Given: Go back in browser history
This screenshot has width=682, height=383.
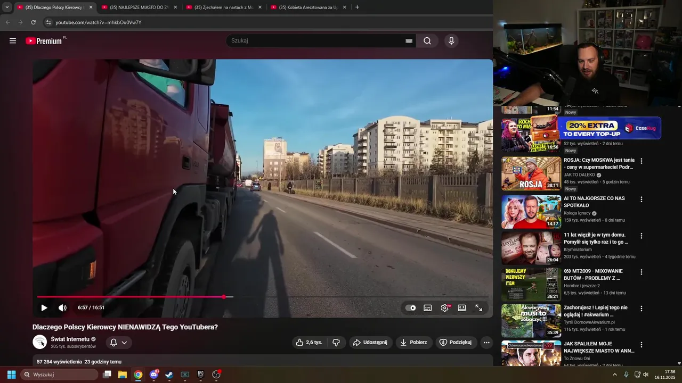Looking at the screenshot, I should coord(7,22).
